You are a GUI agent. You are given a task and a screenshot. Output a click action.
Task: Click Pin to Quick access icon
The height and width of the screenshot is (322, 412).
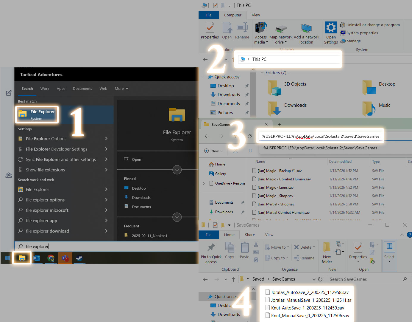(x=211, y=247)
